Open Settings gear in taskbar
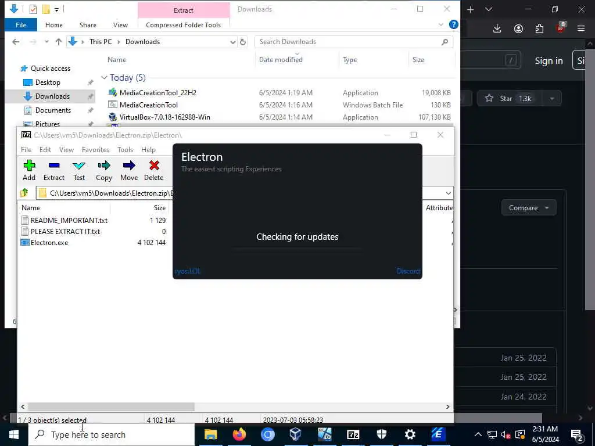 point(410,434)
